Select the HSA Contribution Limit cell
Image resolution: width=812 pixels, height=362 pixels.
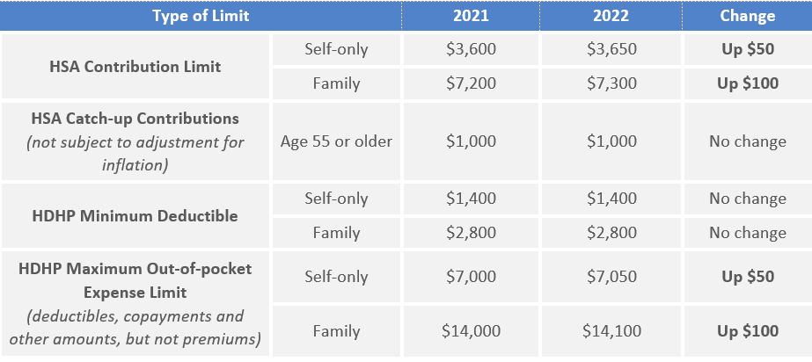tap(135, 66)
